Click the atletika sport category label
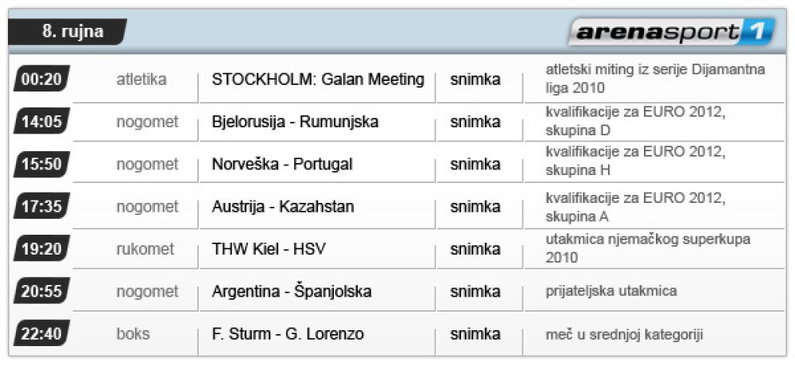Screen dimensions: 795x366 [x=142, y=80]
